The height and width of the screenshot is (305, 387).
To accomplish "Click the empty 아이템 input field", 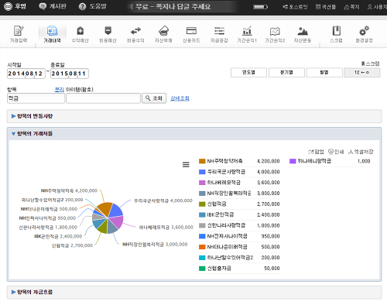I will (103, 98).
